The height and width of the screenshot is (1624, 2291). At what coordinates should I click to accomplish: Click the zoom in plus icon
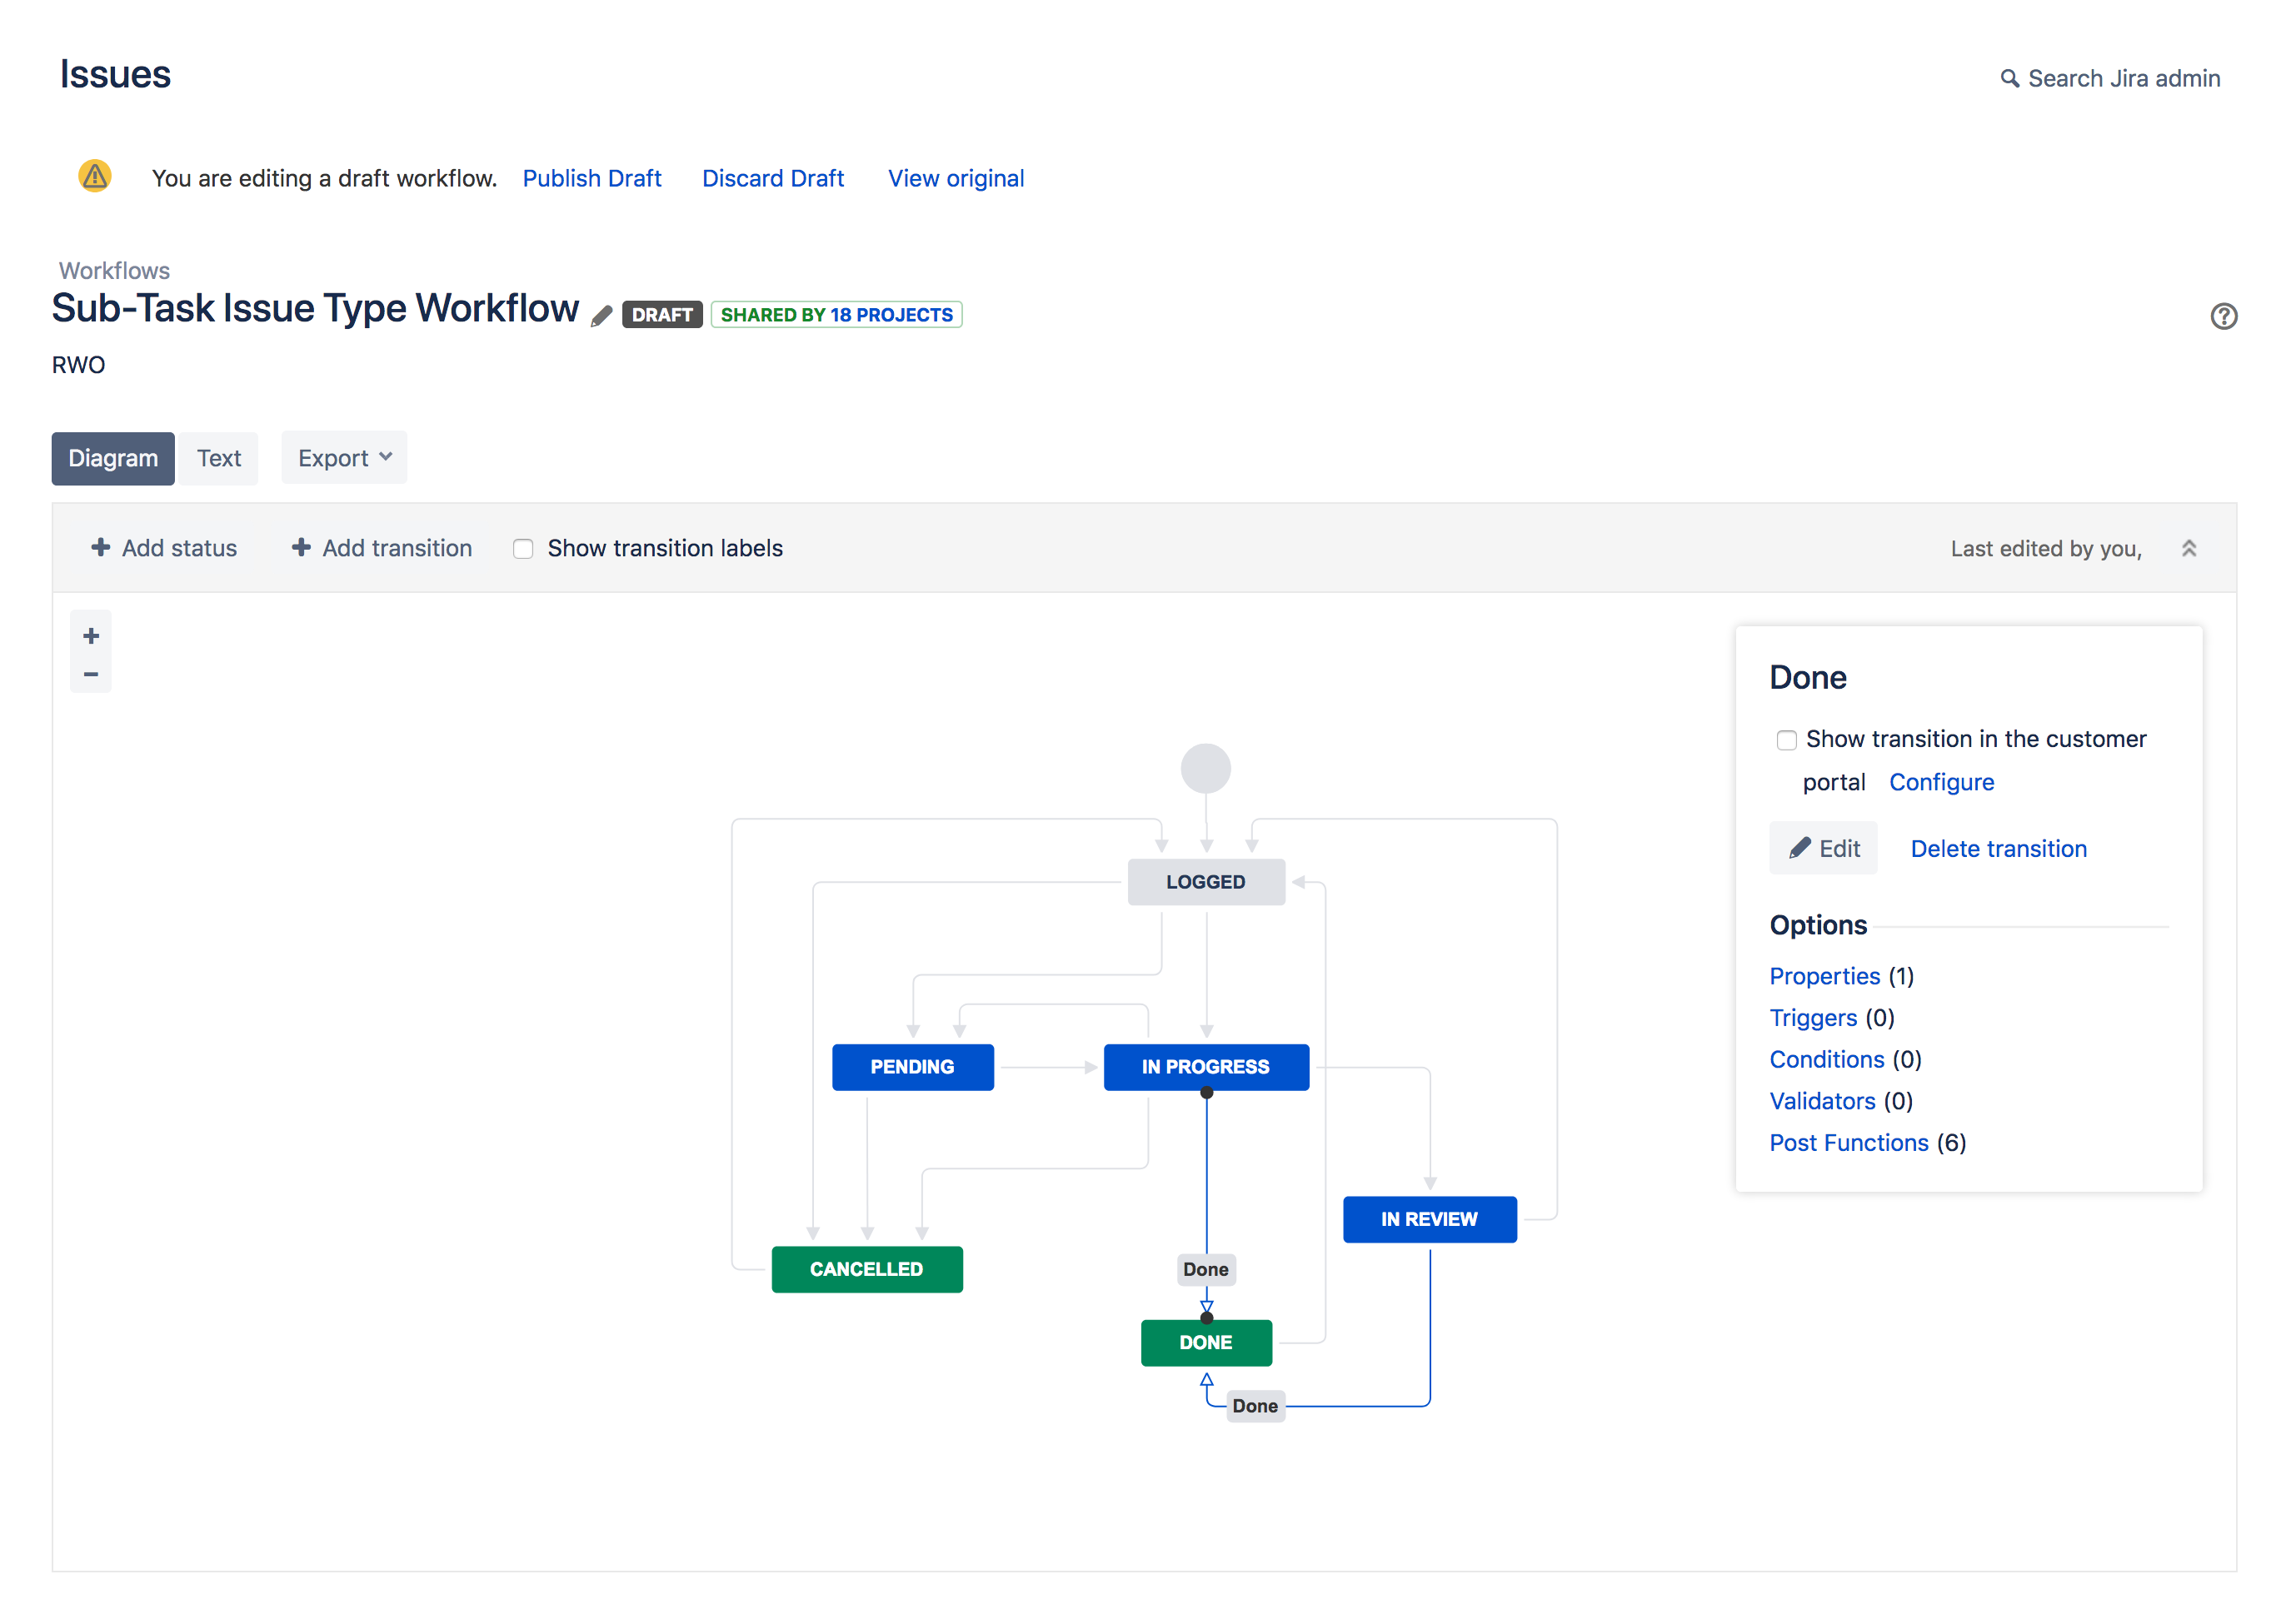pos(91,636)
